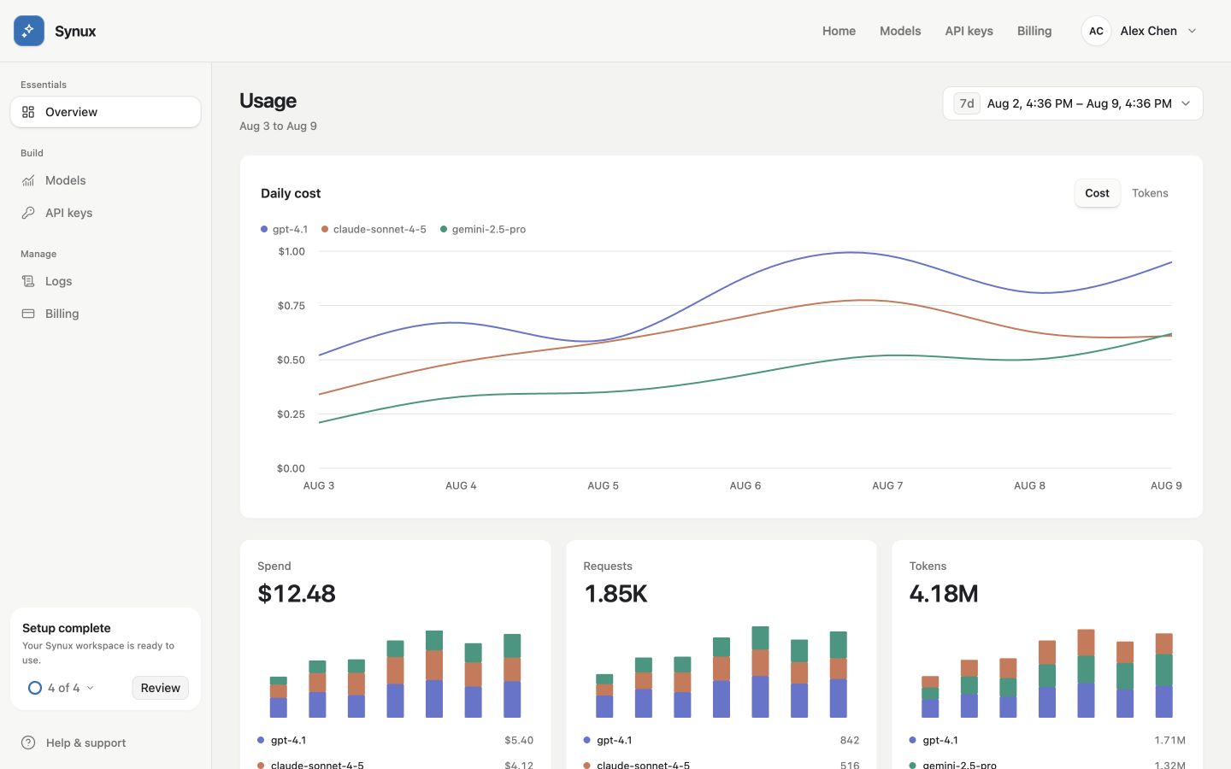The width and height of the screenshot is (1231, 769).
Task: Click the setup progress ring icon
Action: (35, 688)
